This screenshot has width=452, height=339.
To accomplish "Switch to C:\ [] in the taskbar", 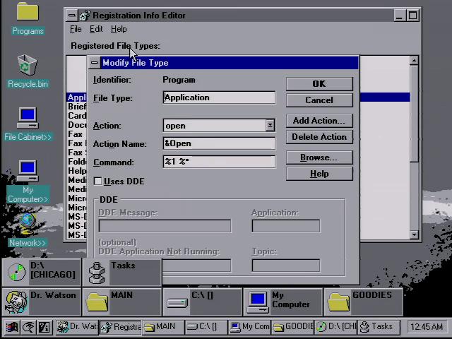I will pyautogui.click(x=206, y=327).
